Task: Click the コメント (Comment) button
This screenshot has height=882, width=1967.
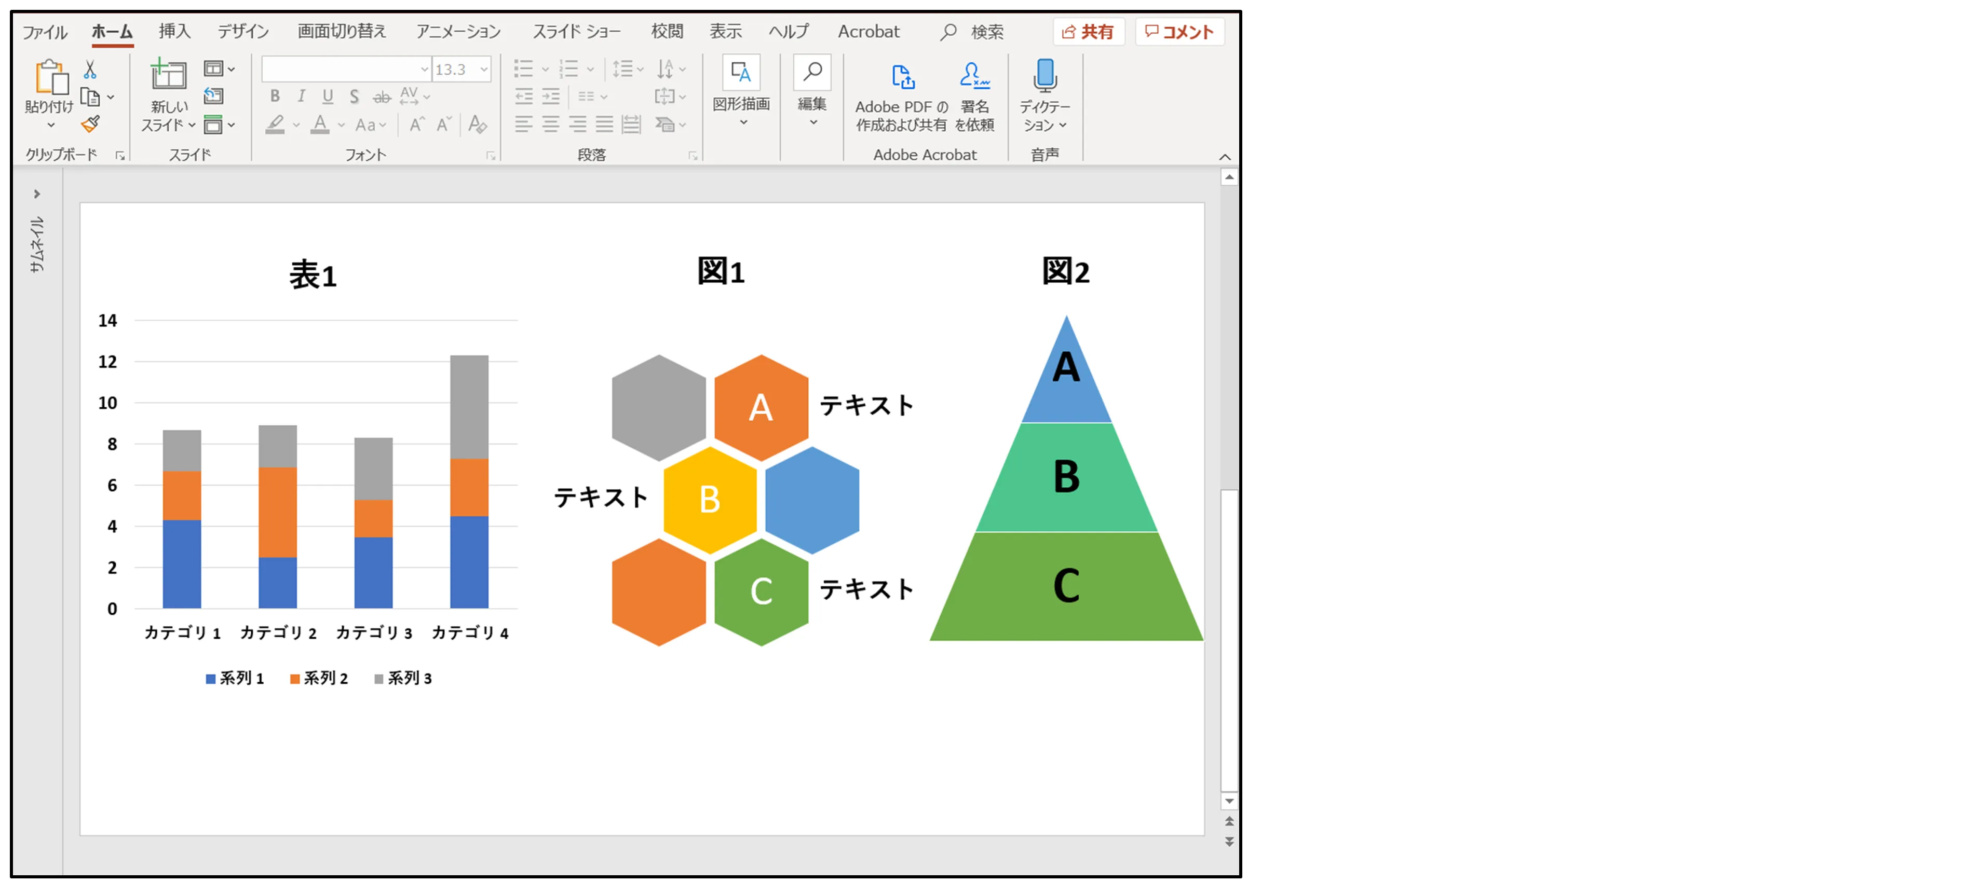Action: coord(1179,31)
